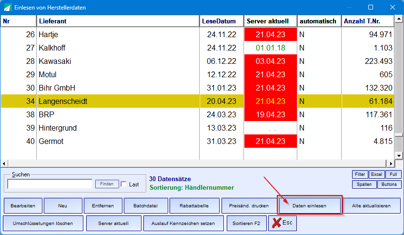Viewport: 404px width, 235px height.
Task: Click part count 94.971
Action: tap(381, 34)
